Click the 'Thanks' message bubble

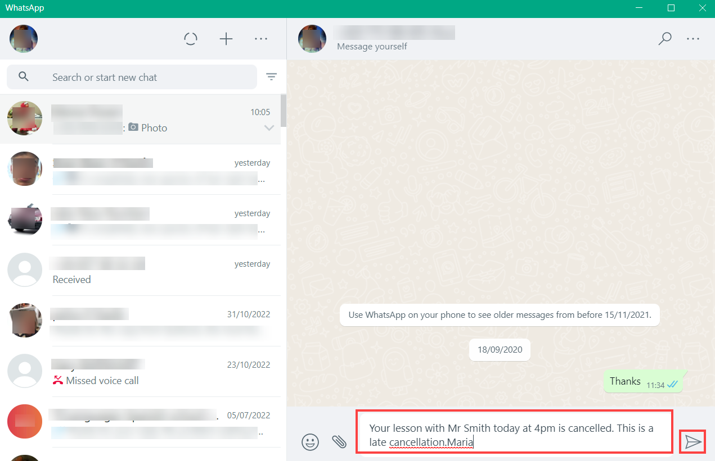point(645,382)
